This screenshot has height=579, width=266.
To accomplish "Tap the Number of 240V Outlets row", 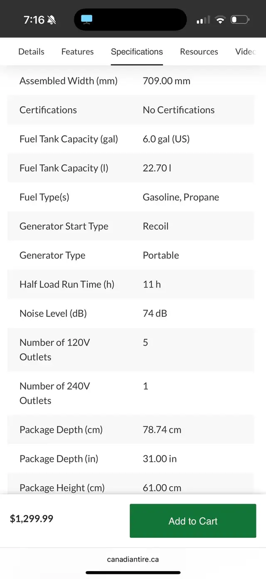I will (131, 393).
